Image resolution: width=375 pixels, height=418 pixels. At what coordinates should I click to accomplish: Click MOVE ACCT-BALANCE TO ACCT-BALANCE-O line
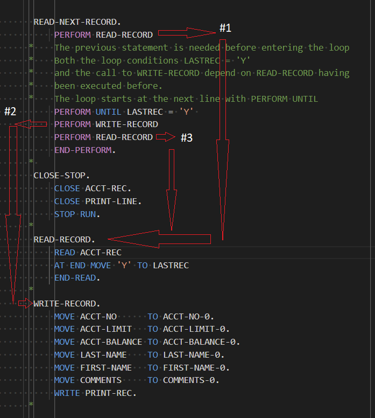point(147,342)
